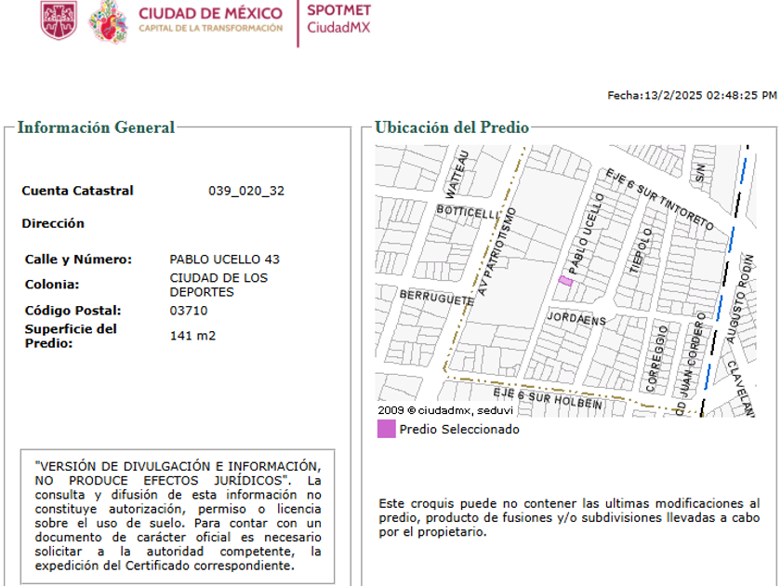781x586 pixels.
Task: Select the value CIUDAD DE LOS DEPORTES
Action: [218, 285]
